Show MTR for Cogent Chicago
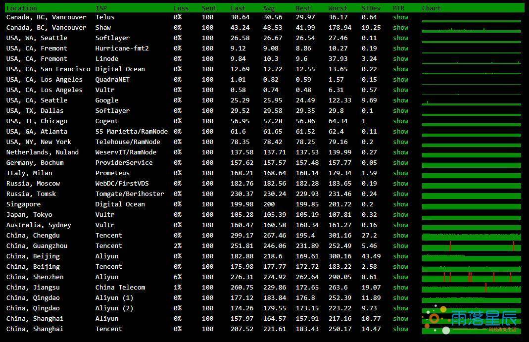Image resolution: width=529 pixels, height=342 pixels. (400, 121)
